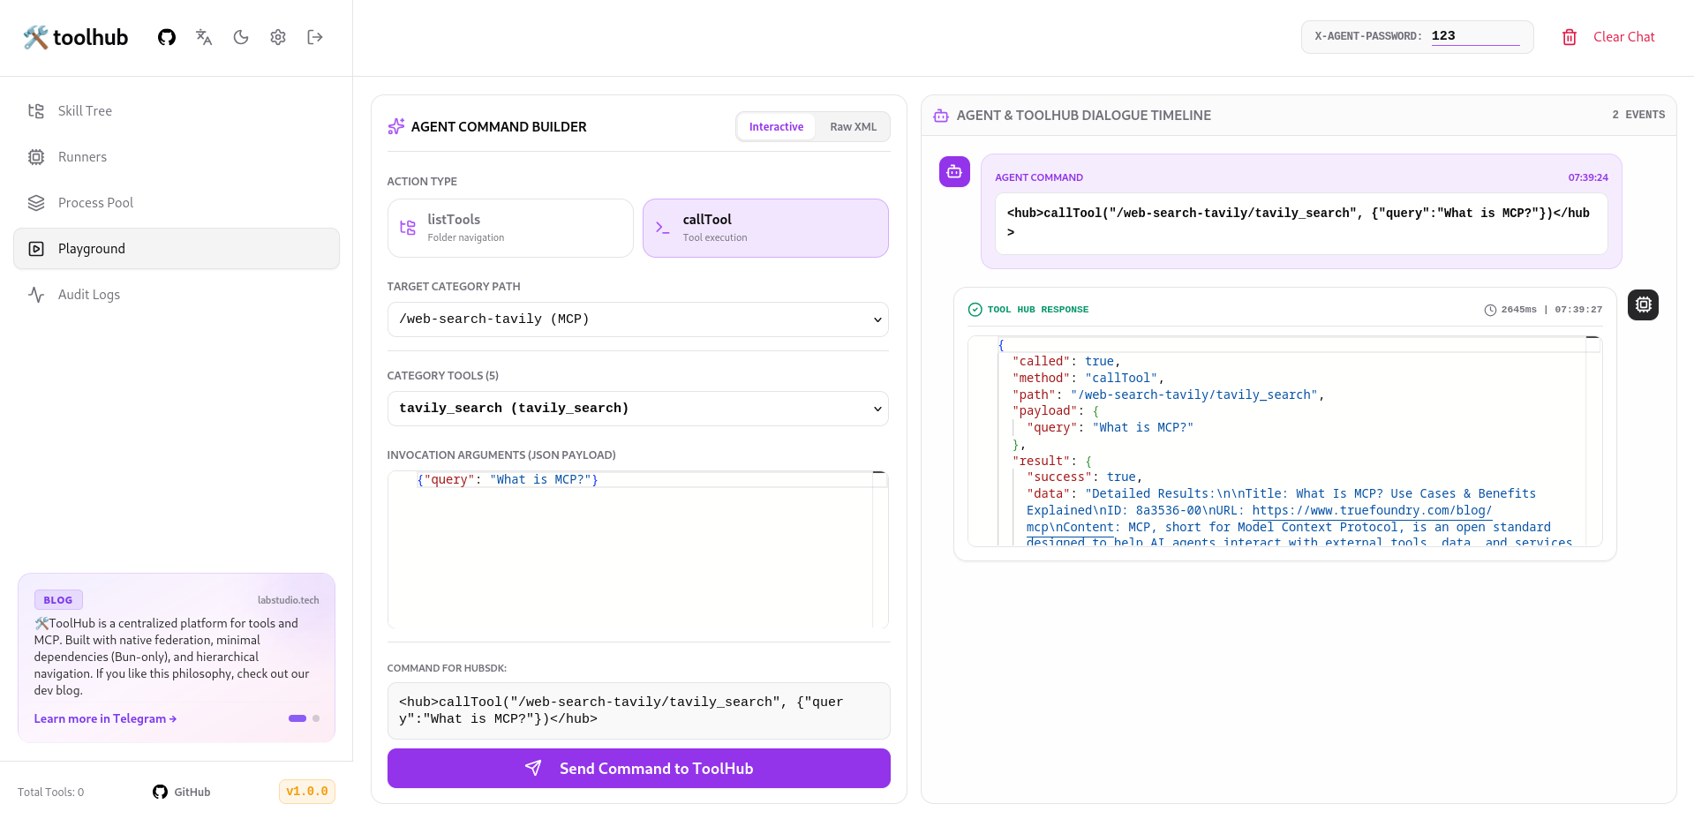Click the Playground play icon
The height and width of the screenshot is (819, 1694).
(x=36, y=249)
